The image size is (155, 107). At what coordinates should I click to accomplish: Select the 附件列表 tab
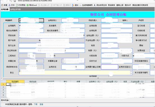tap(5, 100)
